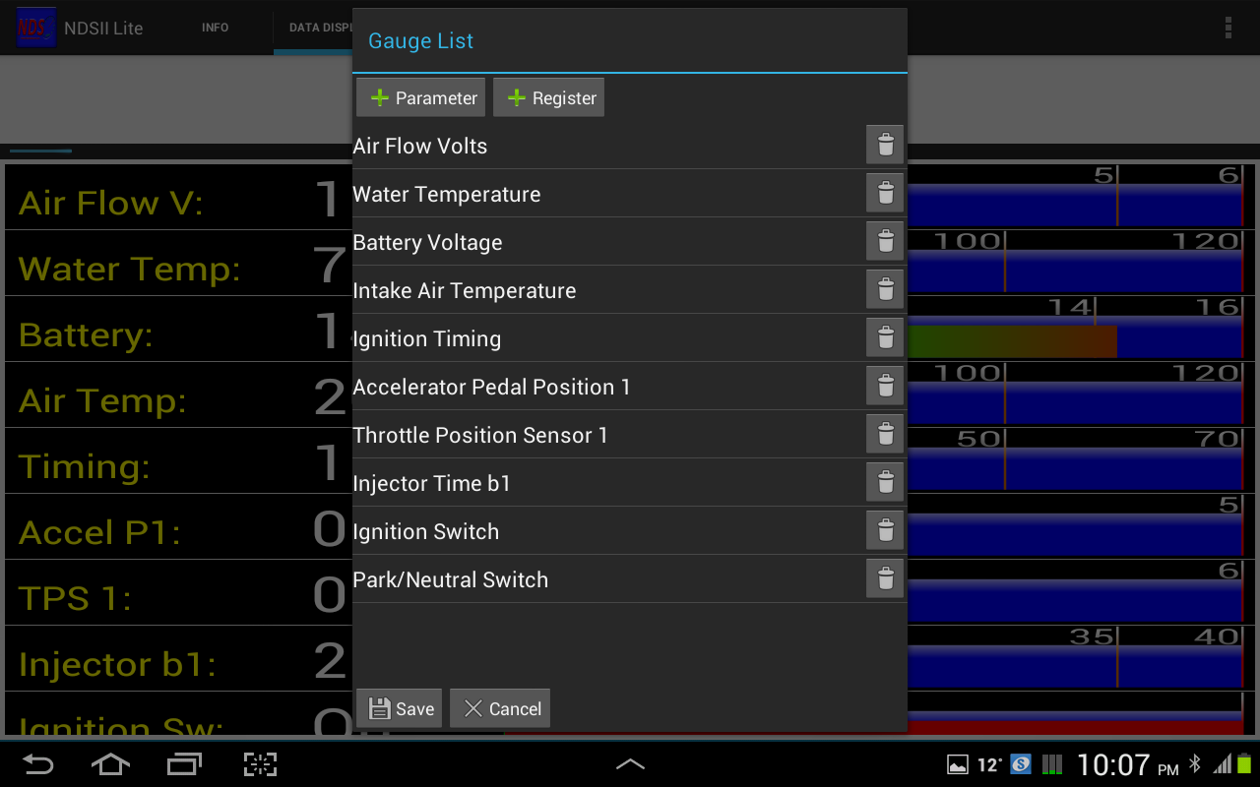Go to the Android home screen
The width and height of the screenshot is (1260, 787).
pyautogui.click(x=109, y=764)
